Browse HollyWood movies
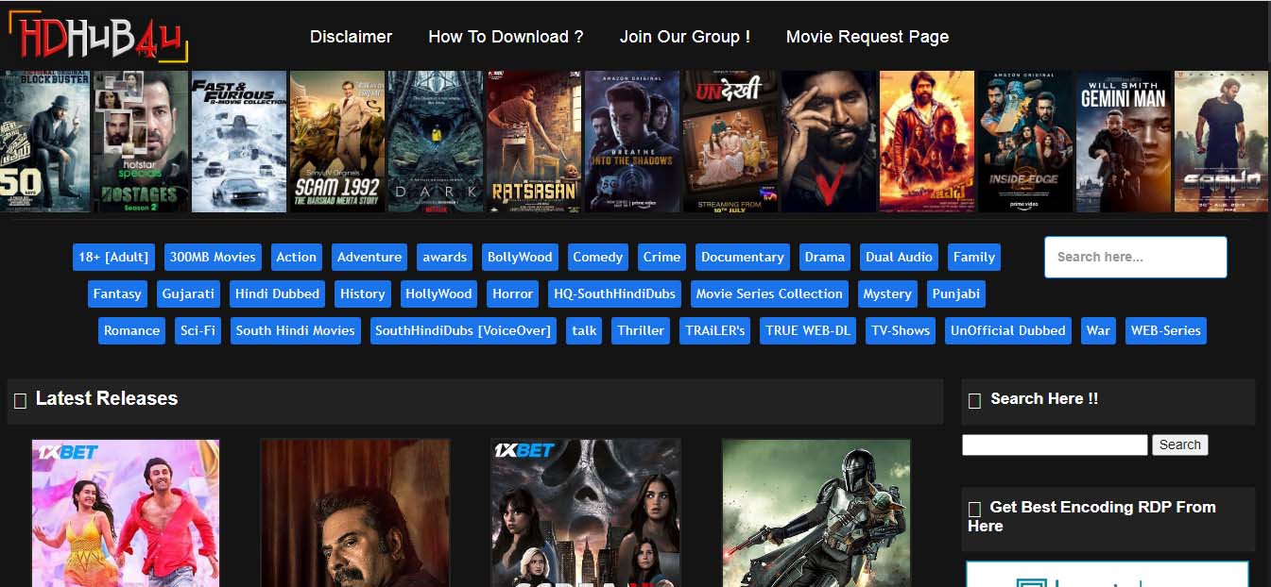Screen dimensions: 1271x587 438,293
